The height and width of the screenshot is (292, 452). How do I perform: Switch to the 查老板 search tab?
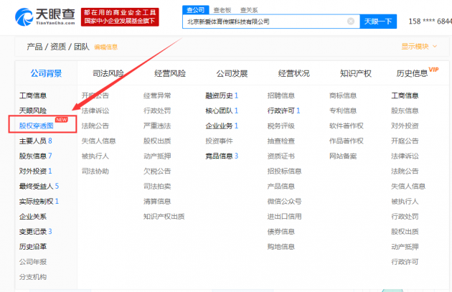222,10
